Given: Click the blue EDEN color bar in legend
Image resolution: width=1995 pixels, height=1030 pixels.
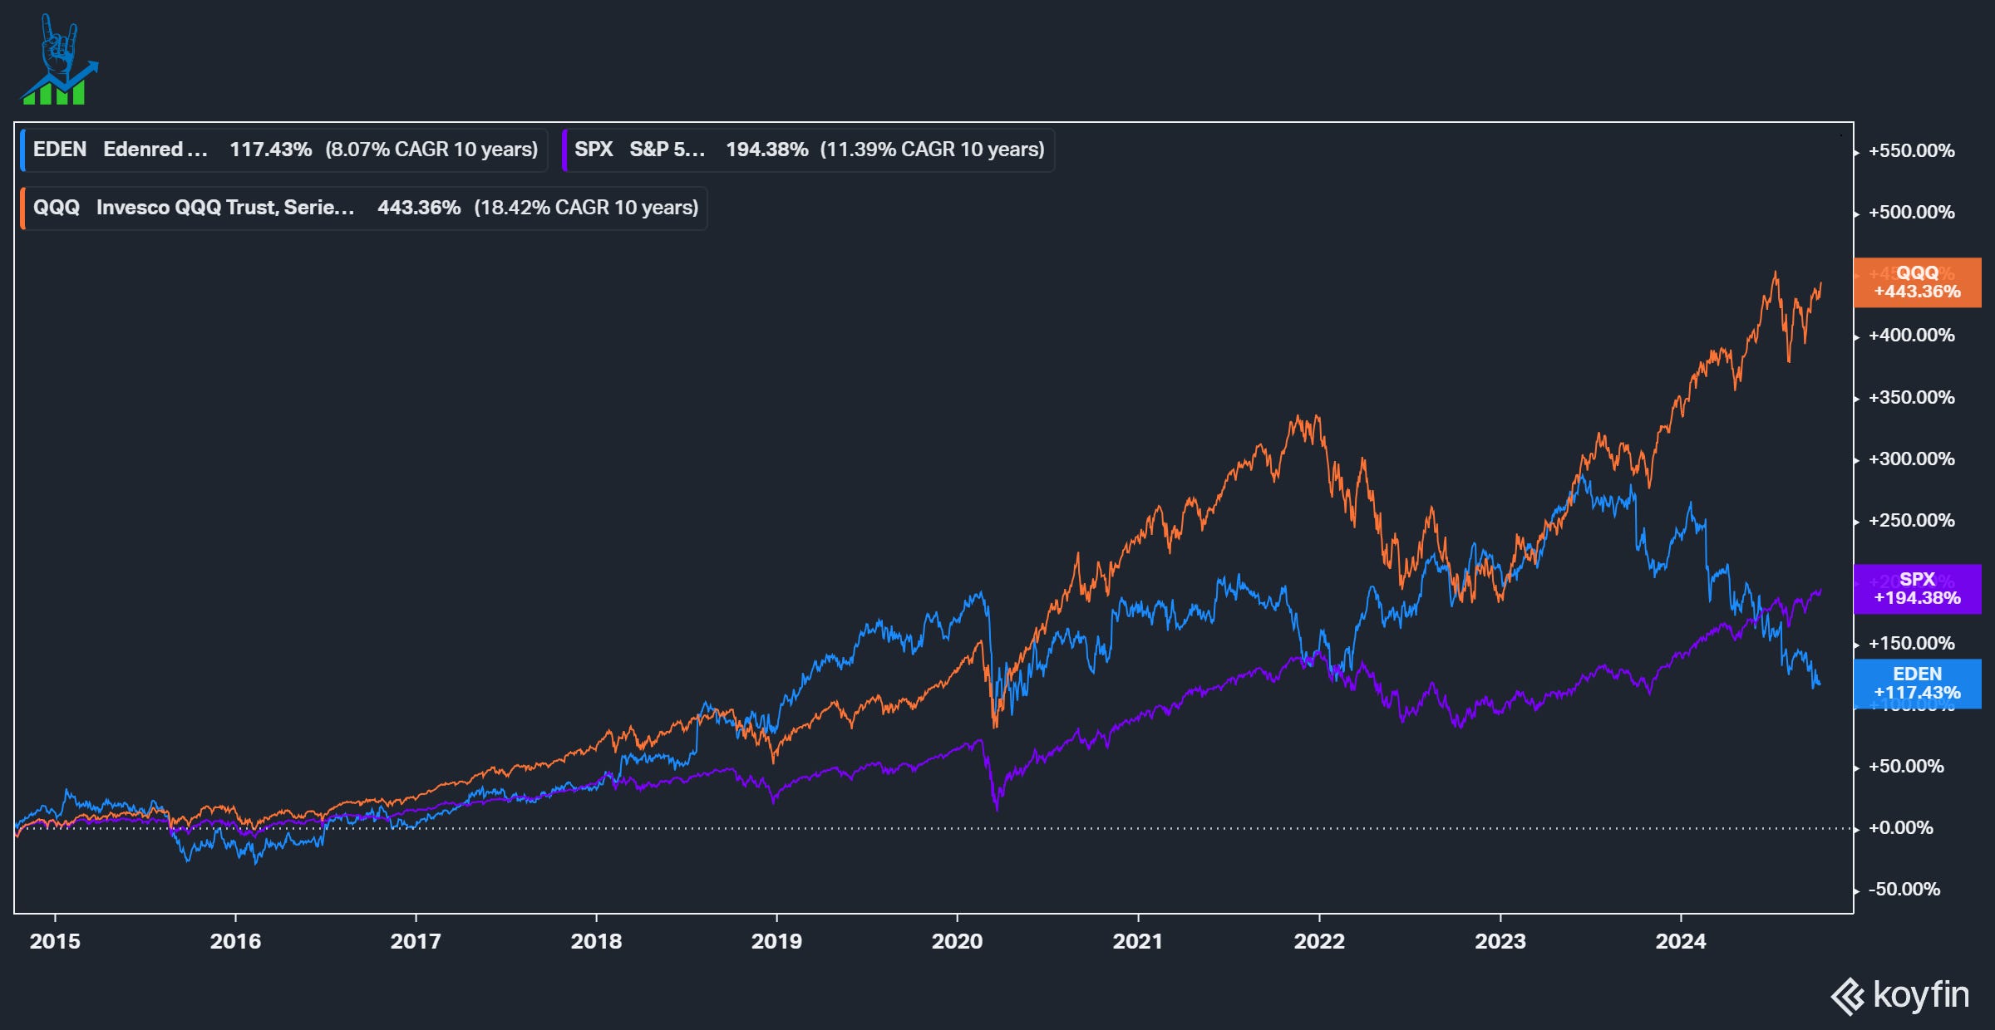Looking at the screenshot, I should point(22,150).
